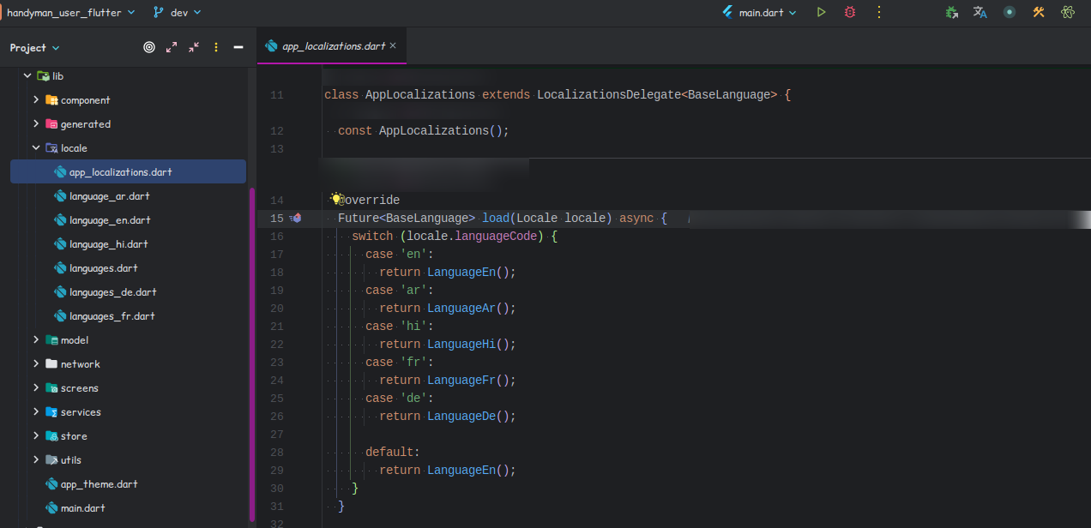Click the Translate icon in top toolbar
1091x528 pixels.
(979, 12)
